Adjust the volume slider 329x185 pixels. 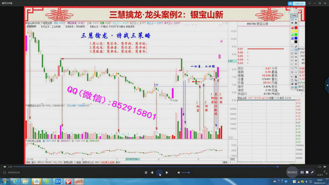pos(186,173)
